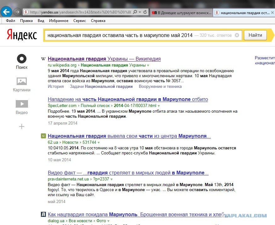Click 'Все новости' breadcrumb under dialog.ua

click(80, 221)
